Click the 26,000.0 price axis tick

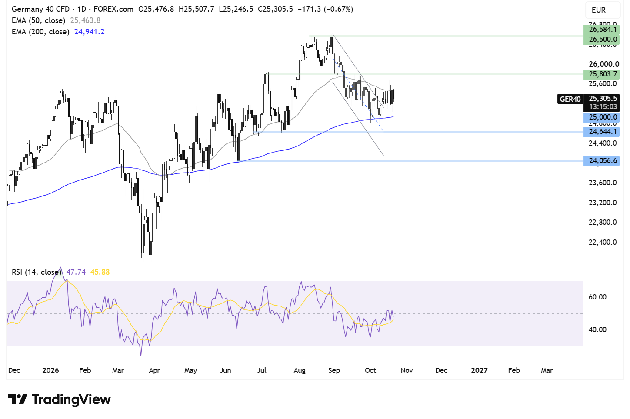pos(603,64)
